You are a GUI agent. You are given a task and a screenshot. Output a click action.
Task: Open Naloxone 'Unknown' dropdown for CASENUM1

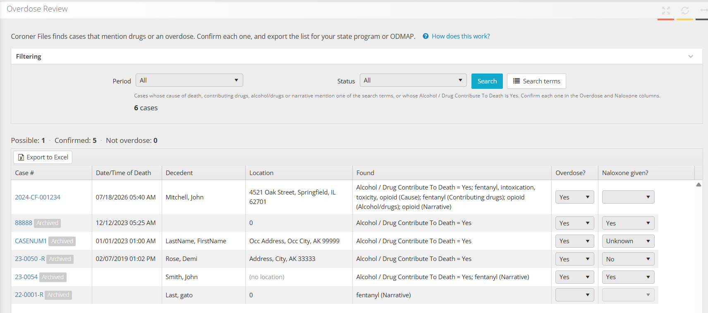(x=628, y=241)
